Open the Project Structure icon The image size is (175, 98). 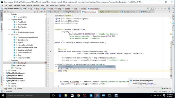[x=169, y=8]
